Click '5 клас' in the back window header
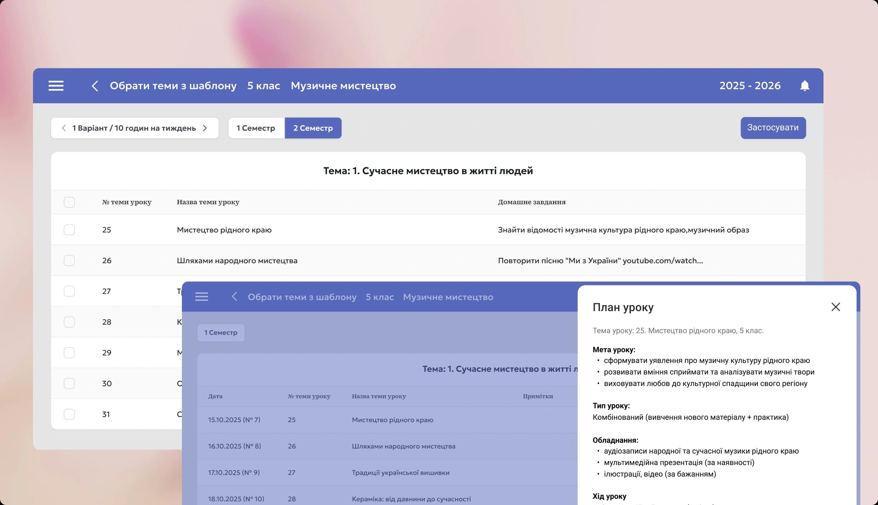This screenshot has width=878, height=505. (264, 86)
